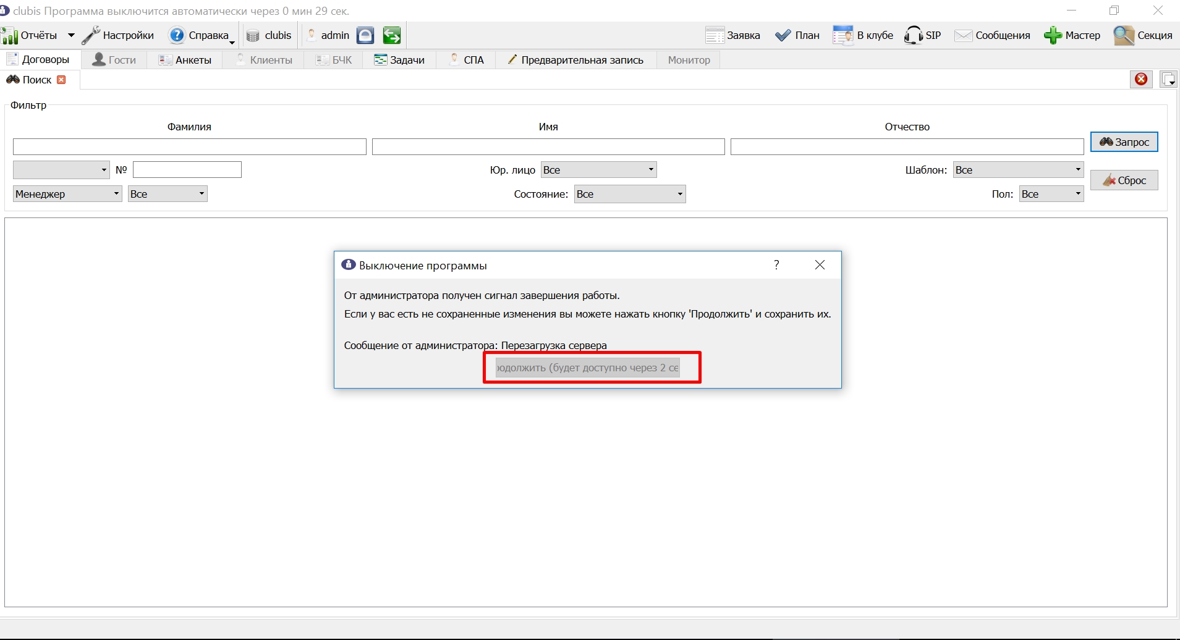Click the lock icon next to admin

[x=365, y=35]
